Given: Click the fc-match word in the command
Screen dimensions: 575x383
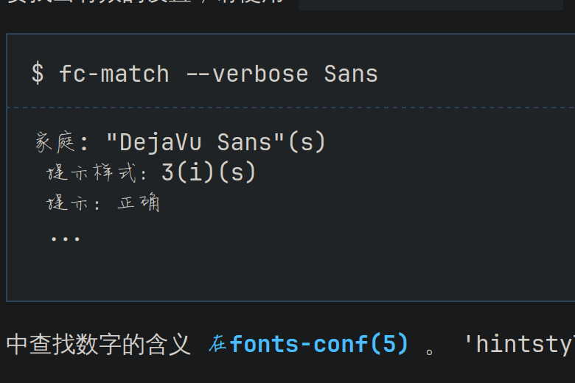Looking at the screenshot, I should [114, 74].
